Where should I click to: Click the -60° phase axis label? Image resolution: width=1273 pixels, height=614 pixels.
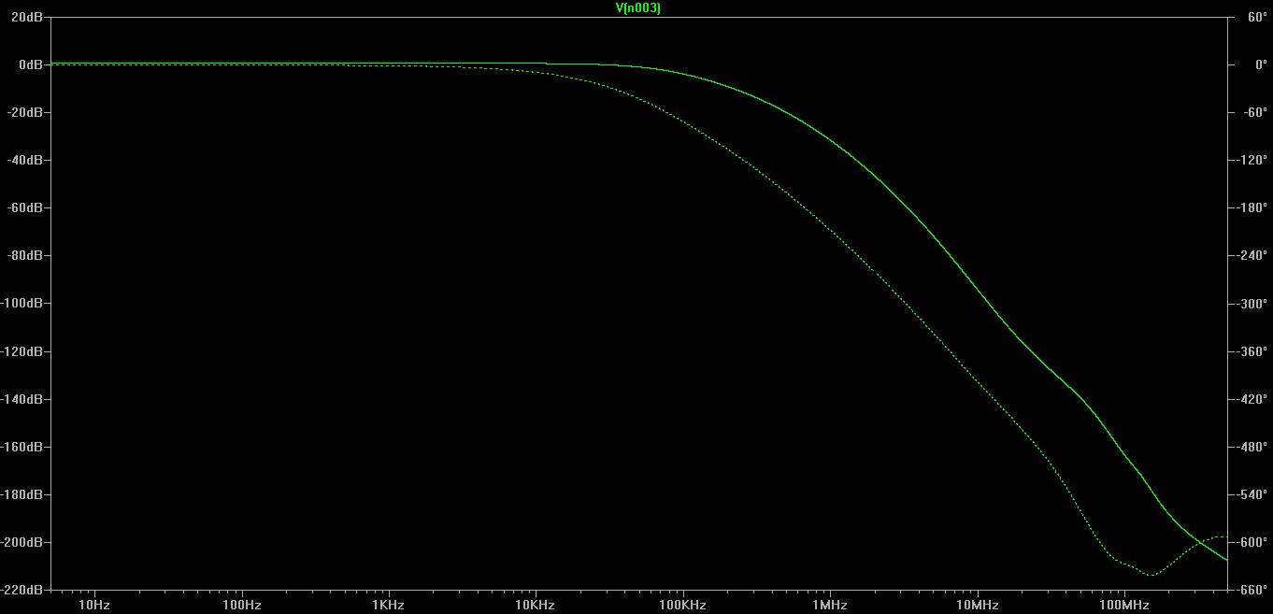pos(1253,112)
